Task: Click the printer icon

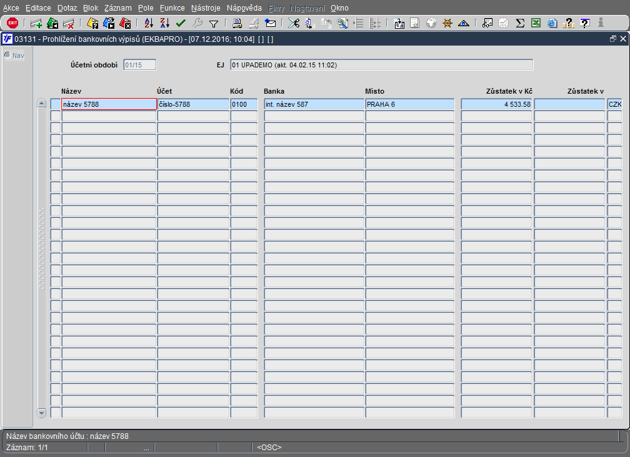Action: coord(237,23)
